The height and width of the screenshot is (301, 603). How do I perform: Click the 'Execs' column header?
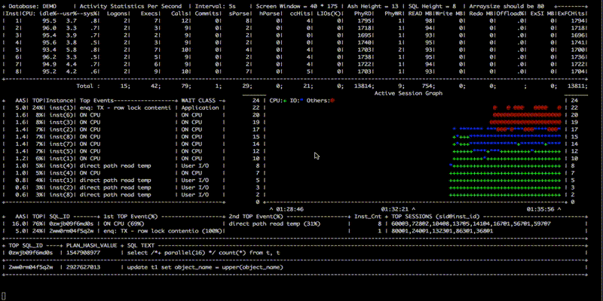click(151, 13)
